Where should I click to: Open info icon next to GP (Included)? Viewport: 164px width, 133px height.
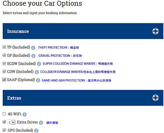pyautogui.click(x=33, y=56)
